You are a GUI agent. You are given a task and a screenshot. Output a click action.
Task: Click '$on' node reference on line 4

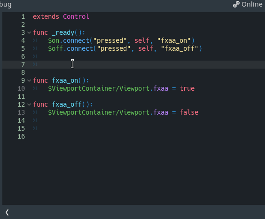[54, 40]
